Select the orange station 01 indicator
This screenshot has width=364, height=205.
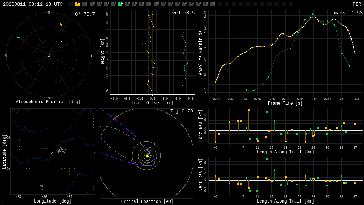[x=77, y=4]
